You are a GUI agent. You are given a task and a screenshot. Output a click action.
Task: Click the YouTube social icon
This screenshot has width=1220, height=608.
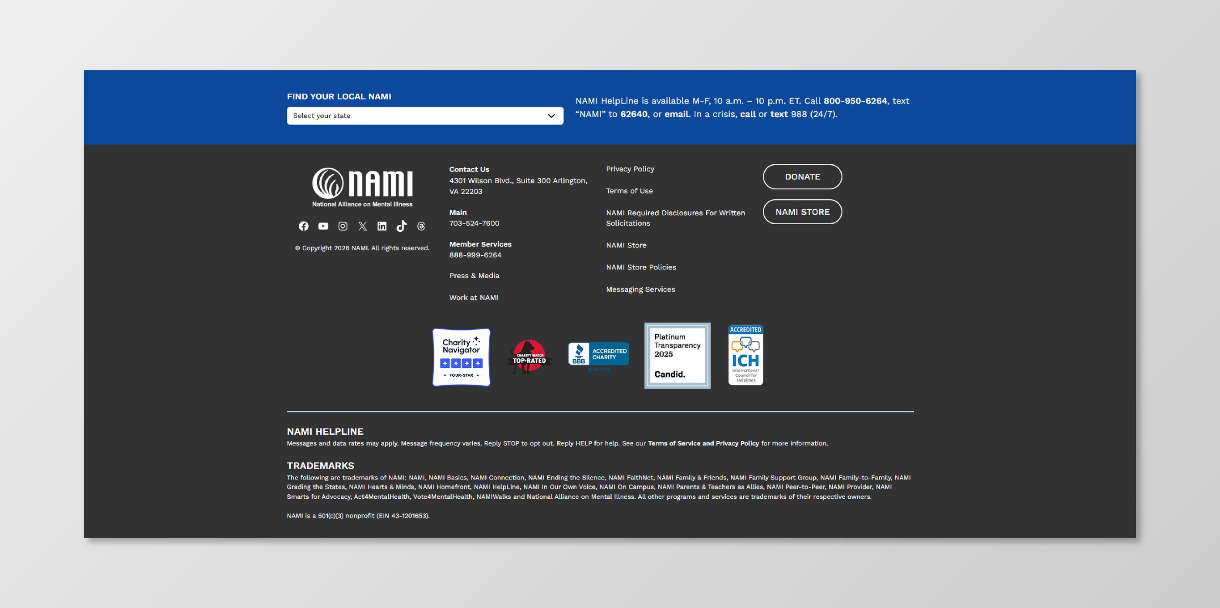pyautogui.click(x=323, y=226)
